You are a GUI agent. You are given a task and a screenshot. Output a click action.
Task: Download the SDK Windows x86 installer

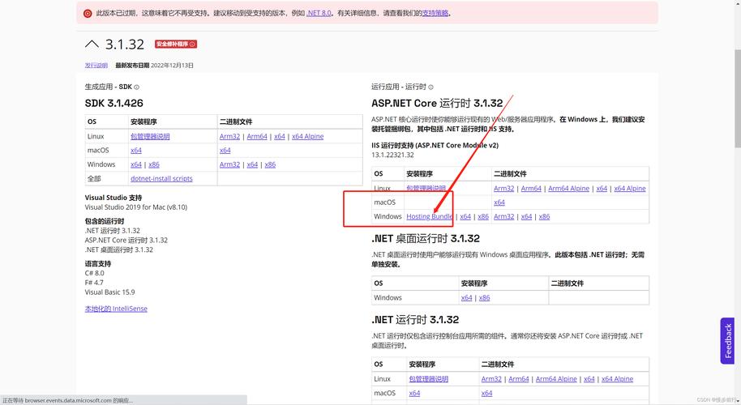point(154,164)
